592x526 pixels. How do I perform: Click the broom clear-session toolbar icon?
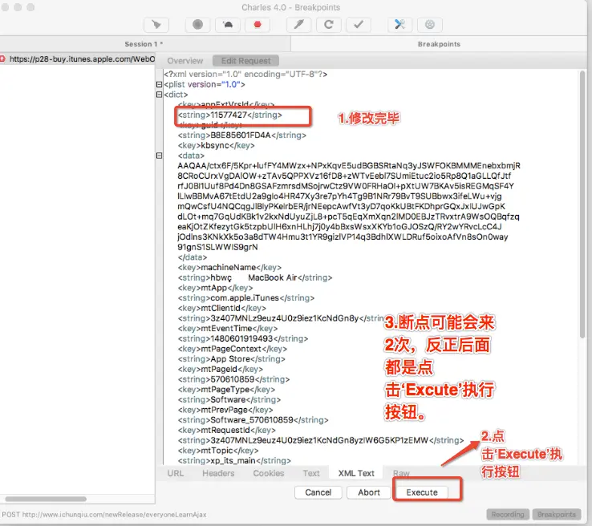[x=156, y=25]
